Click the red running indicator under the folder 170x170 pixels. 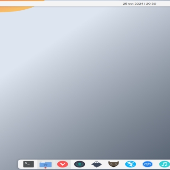pos(45,168)
